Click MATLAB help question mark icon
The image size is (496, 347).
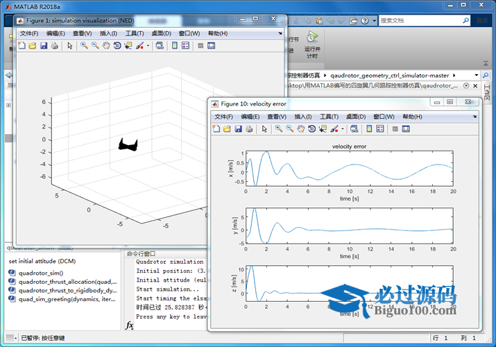click(365, 21)
